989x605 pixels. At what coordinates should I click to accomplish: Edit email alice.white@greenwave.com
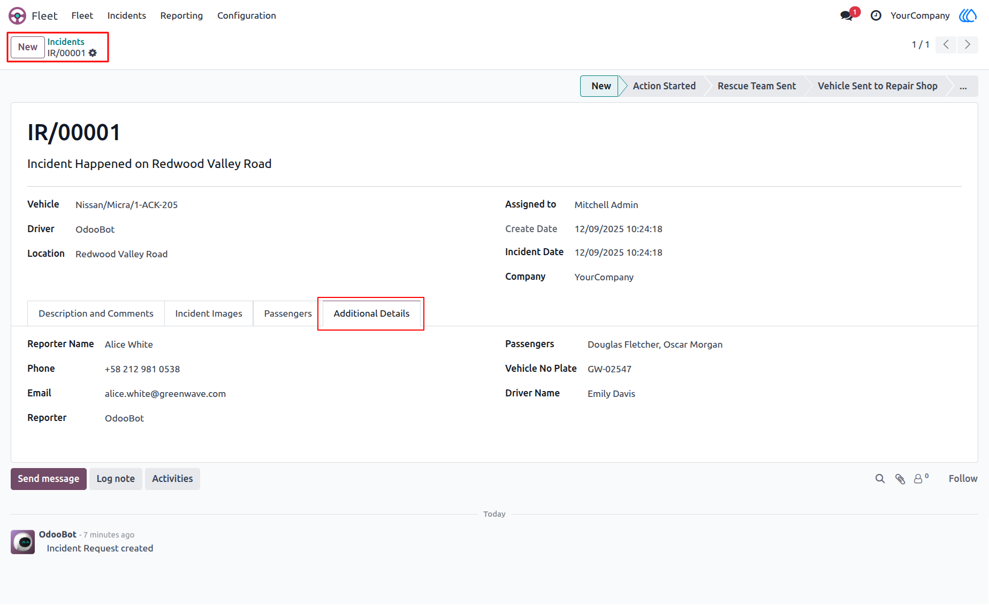click(x=165, y=394)
